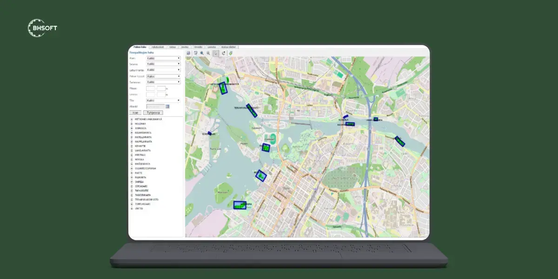This screenshot has width=558, height=279.
Task: Click the Hae search button
Action: [135, 113]
